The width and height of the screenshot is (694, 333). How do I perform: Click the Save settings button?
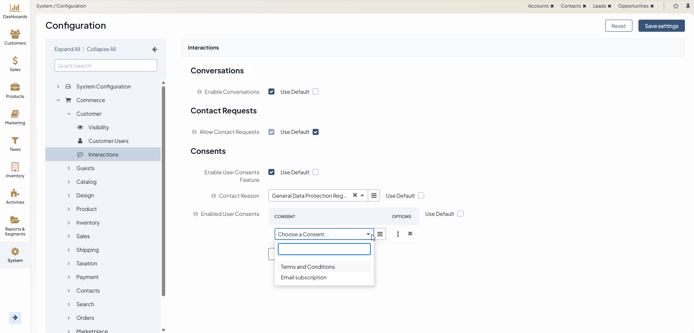pos(661,26)
